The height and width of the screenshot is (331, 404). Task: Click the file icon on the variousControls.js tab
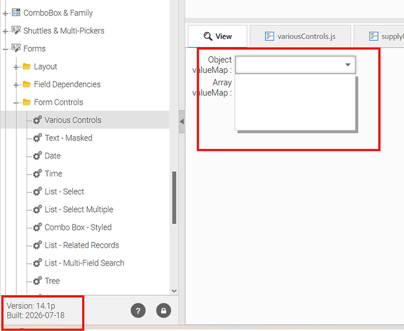(270, 36)
